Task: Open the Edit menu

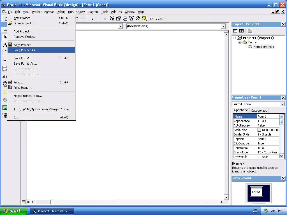Action: click(x=18, y=12)
